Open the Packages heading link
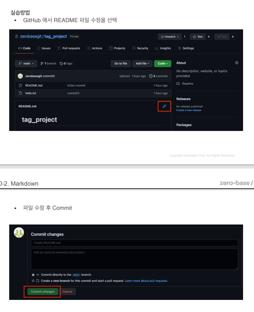 point(184,125)
